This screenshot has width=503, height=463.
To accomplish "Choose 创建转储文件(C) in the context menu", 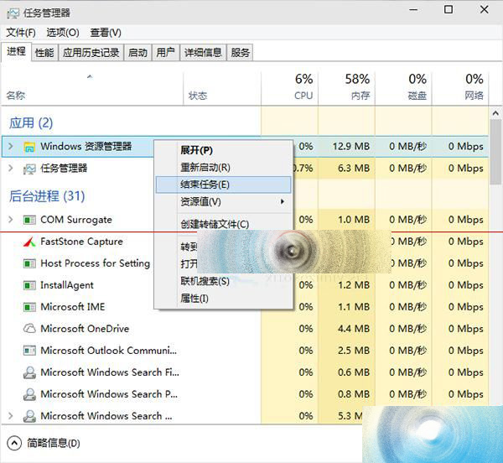I will (224, 224).
